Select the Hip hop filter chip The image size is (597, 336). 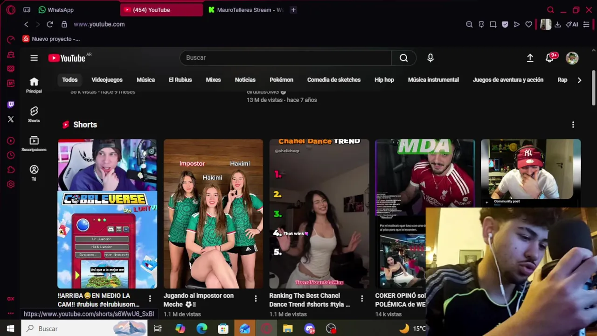coord(384,80)
